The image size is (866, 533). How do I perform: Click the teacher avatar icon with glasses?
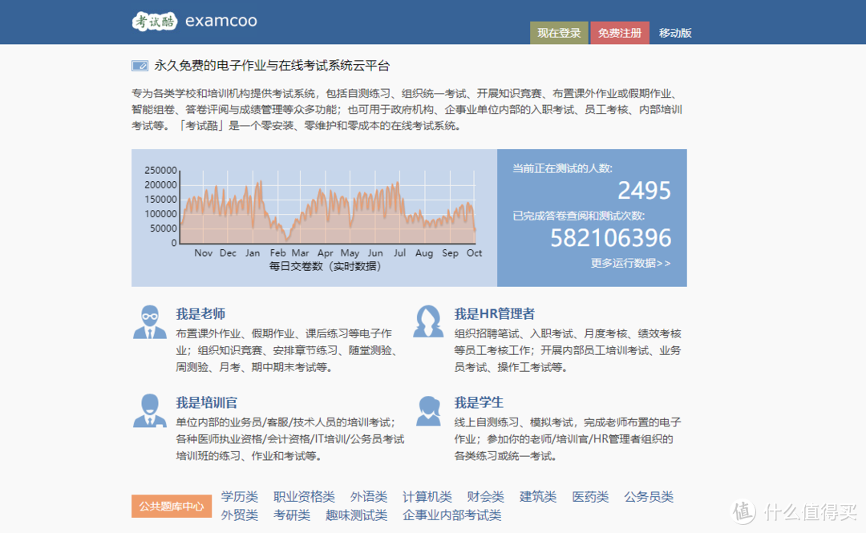click(x=150, y=322)
